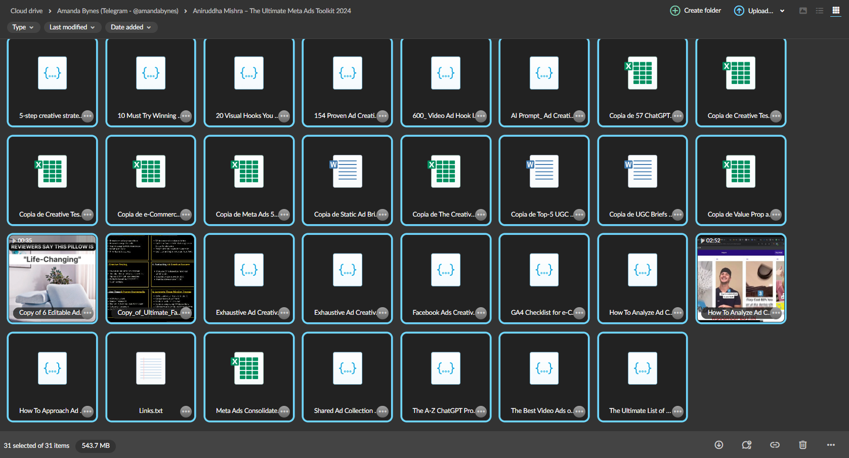Open the Type filter dropdown
This screenshot has width=849, height=458.
(23, 27)
